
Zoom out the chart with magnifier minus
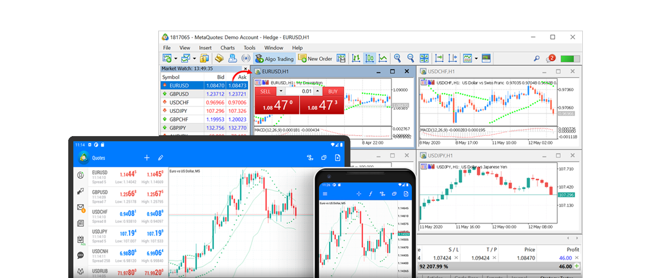point(411,58)
